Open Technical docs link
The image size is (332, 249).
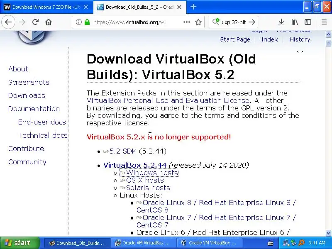pos(43,135)
